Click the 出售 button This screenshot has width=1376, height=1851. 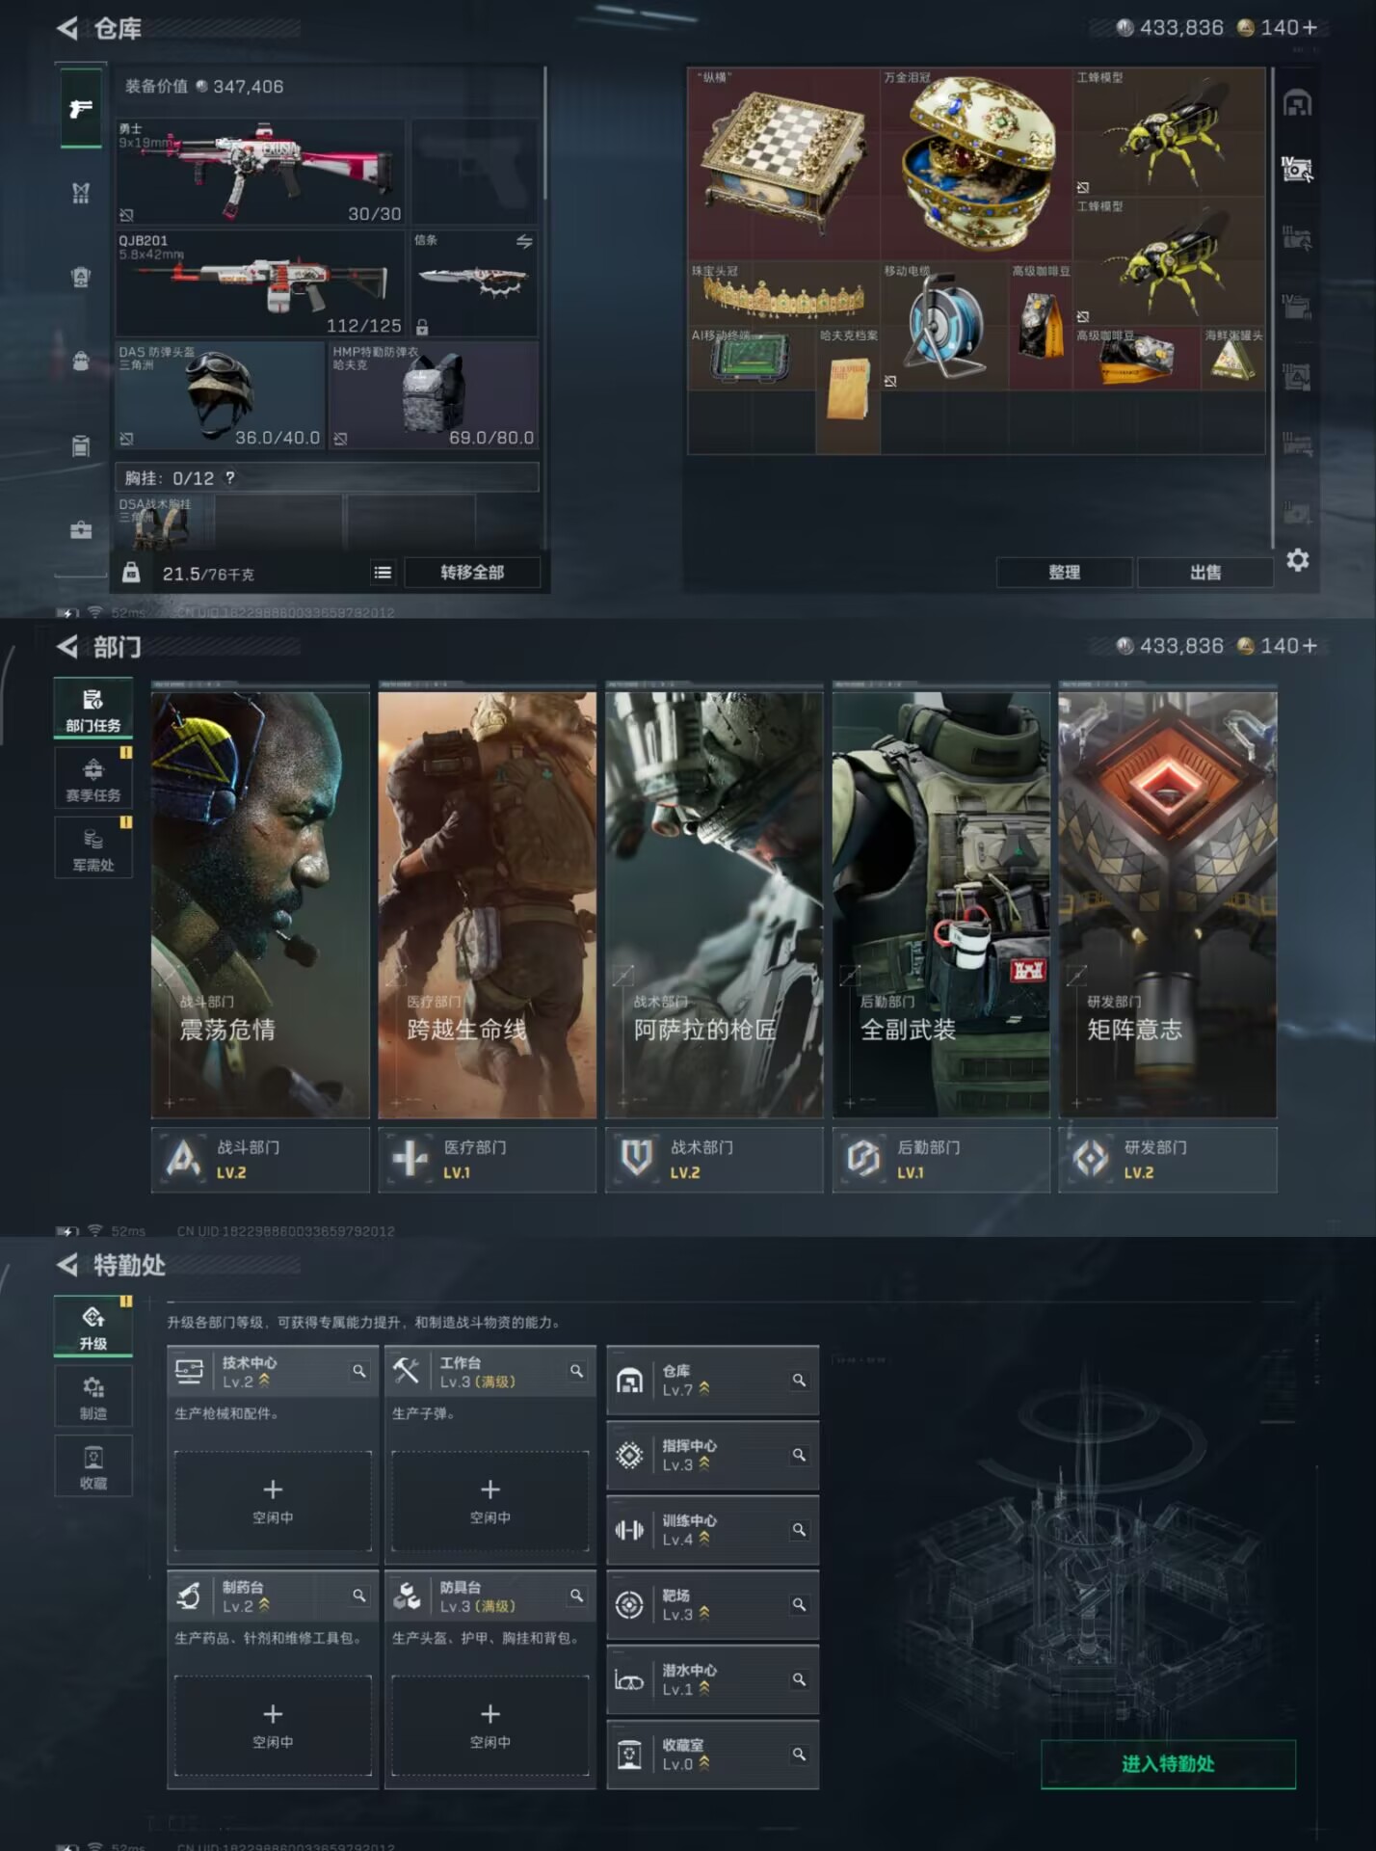[x=1204, y=573]
